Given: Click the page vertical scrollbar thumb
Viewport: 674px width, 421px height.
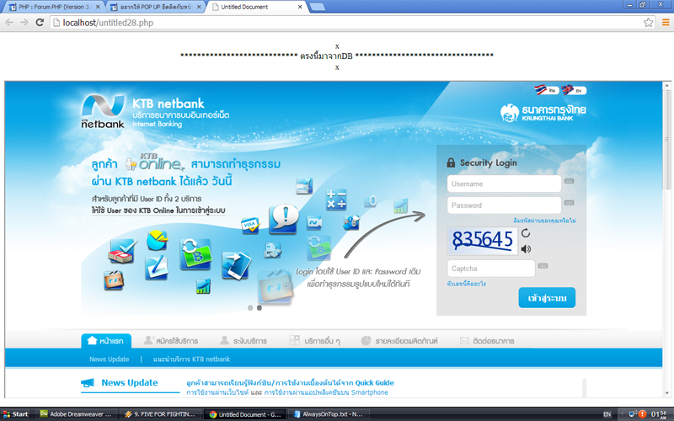Looking at the screenshot, I should (666, 140).
